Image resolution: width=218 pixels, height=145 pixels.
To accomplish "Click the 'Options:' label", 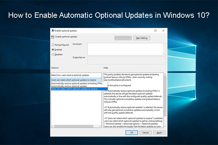I will (55, 68).
